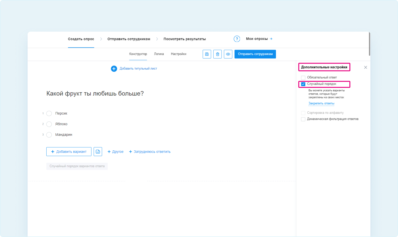Screen dimensions: 398x237
Task: Select the Персик radio option
Action: (x=49, y=113)
